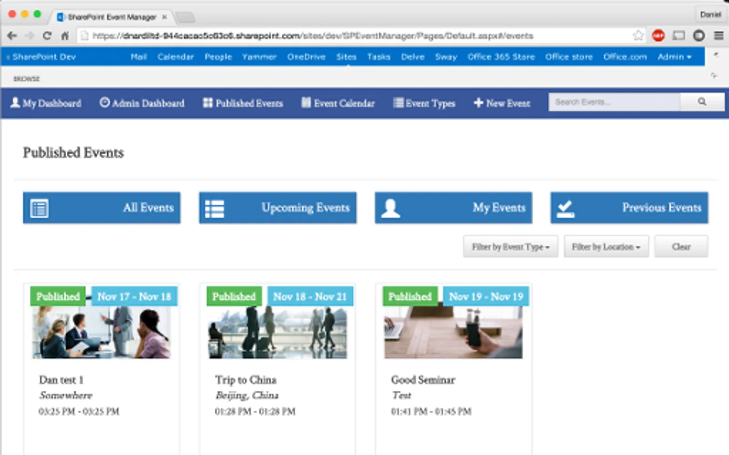The height and width of the screenshot is (455, 729).
Task: Open the Daniel profile button in Chrome
Action: [x=710, y=15]
